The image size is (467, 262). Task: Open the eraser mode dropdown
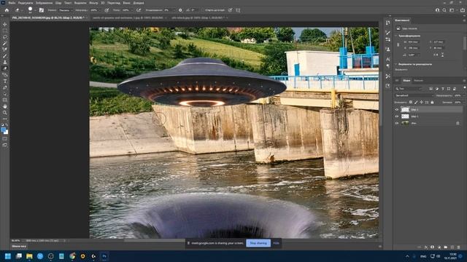click(x=66, y=10)
